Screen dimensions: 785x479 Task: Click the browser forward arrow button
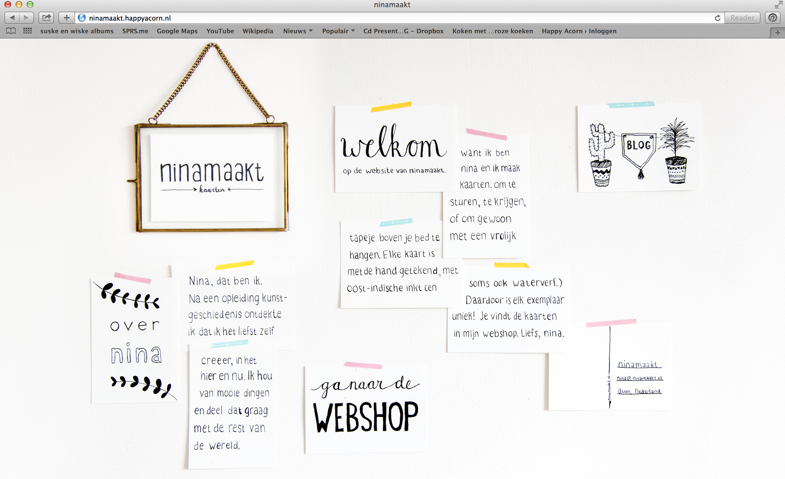point(26,18)
